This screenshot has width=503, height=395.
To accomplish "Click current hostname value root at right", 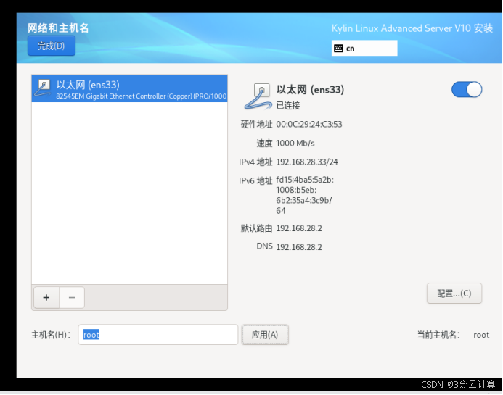I will pos(481,335).
